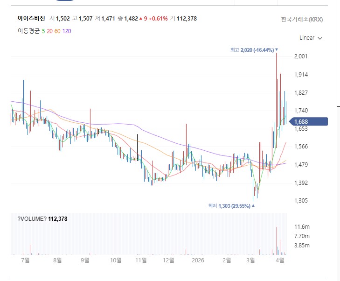
Task: Click the 4월 axis label
Action: 280,260
